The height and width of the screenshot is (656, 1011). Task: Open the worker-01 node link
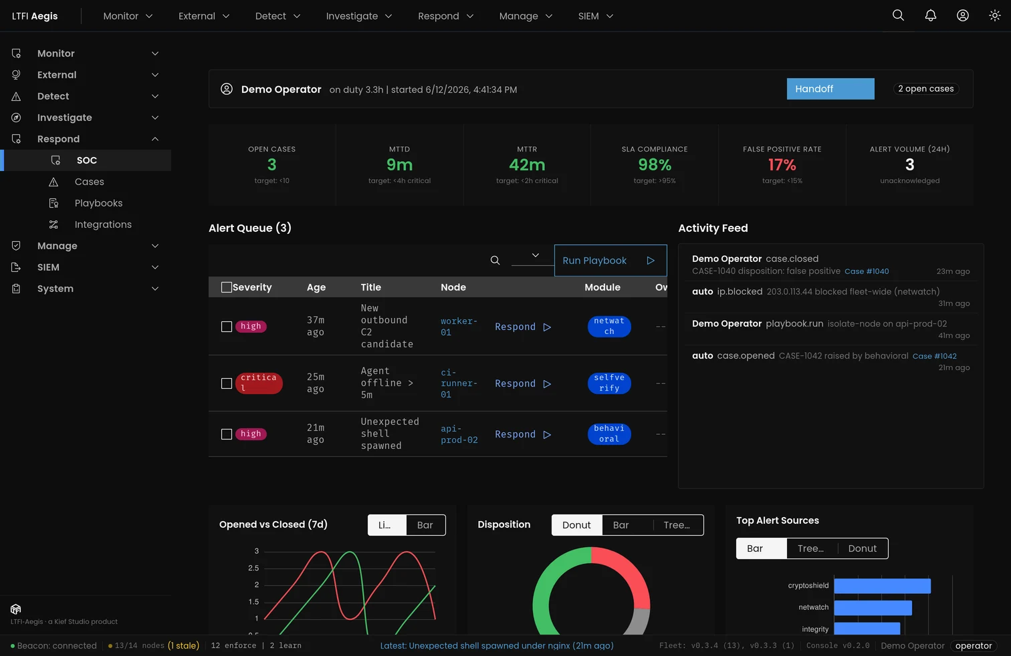click(459, 327)
